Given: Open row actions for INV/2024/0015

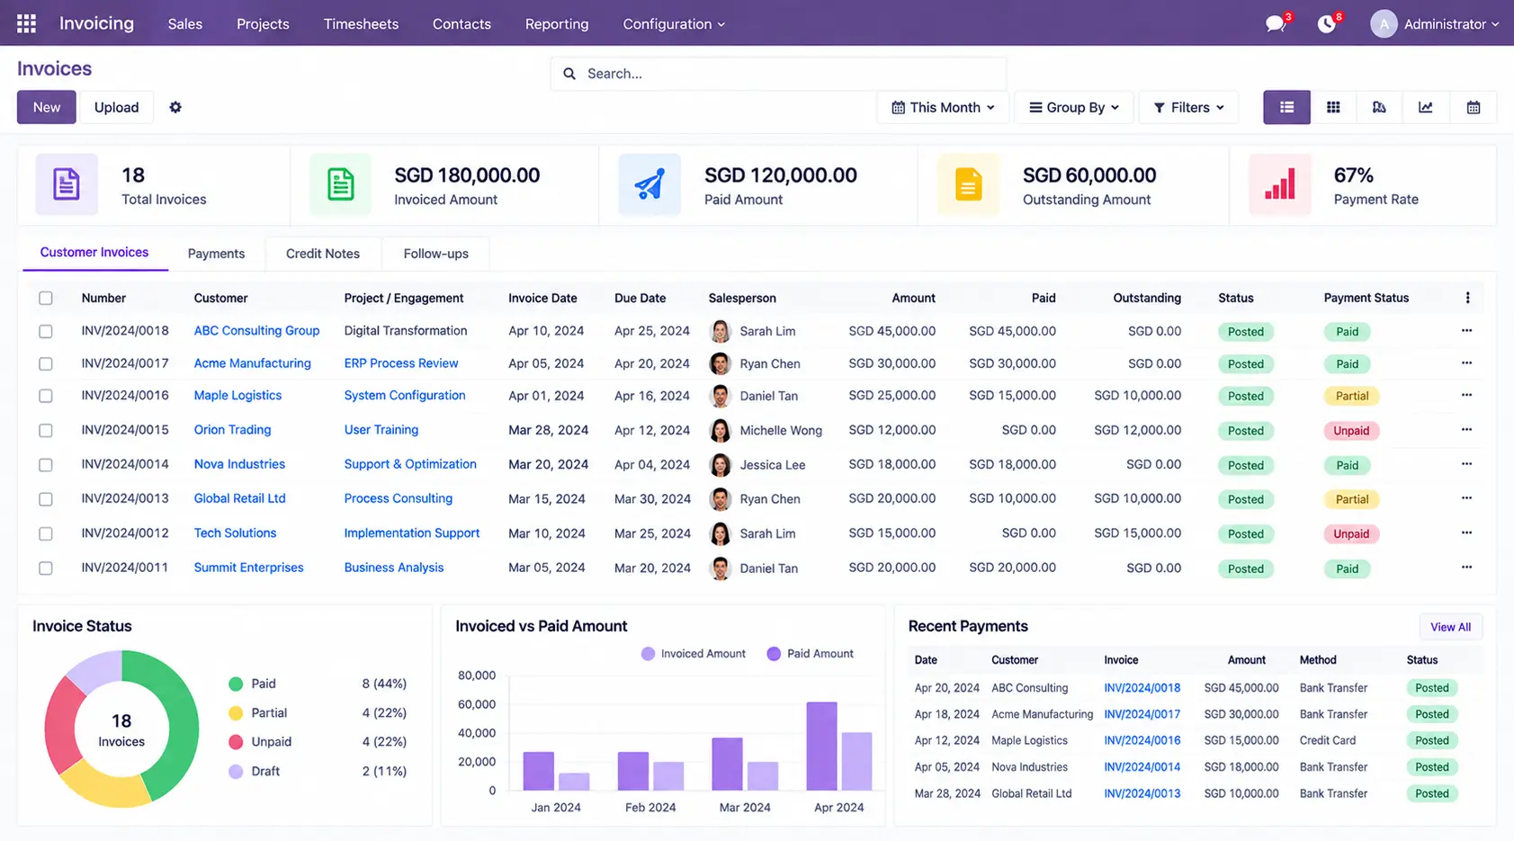Looking at the screenshot, I should [1466, 429].
